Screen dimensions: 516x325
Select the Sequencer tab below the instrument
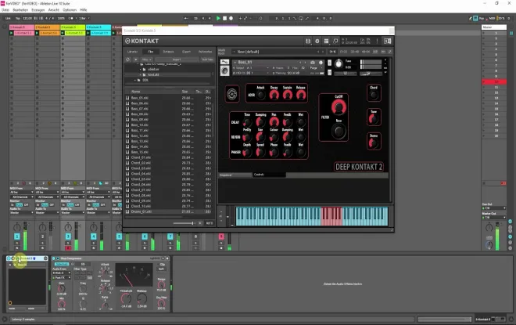(x=235, y=175)
